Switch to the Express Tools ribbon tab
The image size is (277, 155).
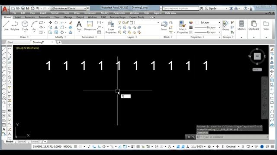click(x=137, y=17)
